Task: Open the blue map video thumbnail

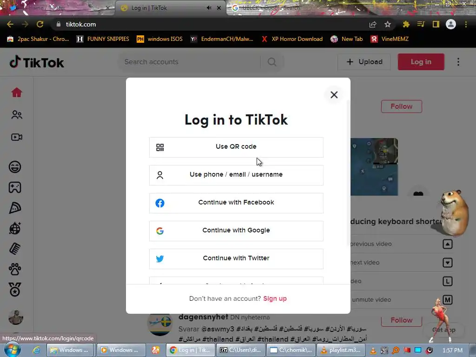Action: [x=374, y=167]
